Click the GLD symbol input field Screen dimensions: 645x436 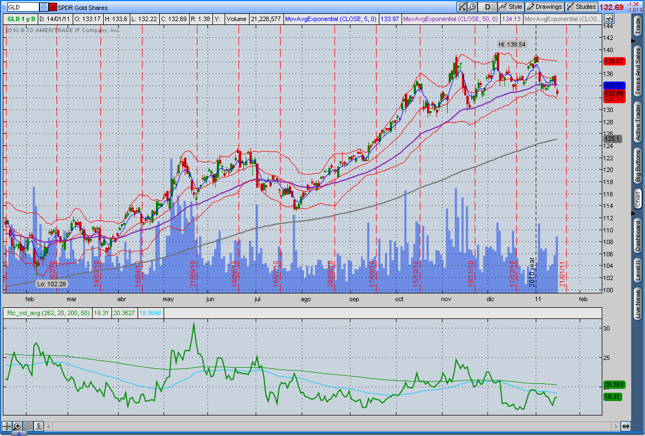[x=22, y=7]
